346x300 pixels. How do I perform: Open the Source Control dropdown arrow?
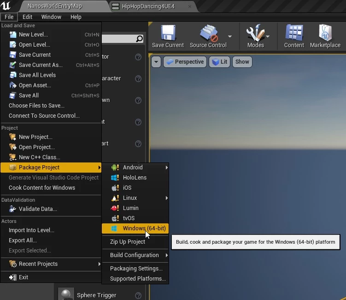point(230,36)
